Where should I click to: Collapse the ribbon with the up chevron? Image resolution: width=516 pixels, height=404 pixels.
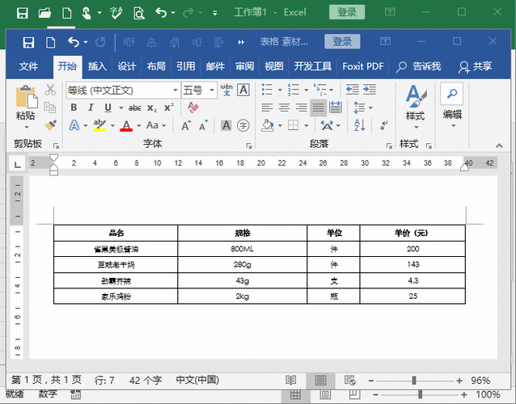[x=499, y=145]
